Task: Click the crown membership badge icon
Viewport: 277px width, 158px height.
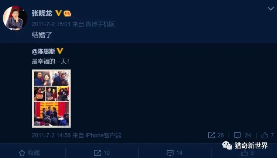Action: pos(67,13)
